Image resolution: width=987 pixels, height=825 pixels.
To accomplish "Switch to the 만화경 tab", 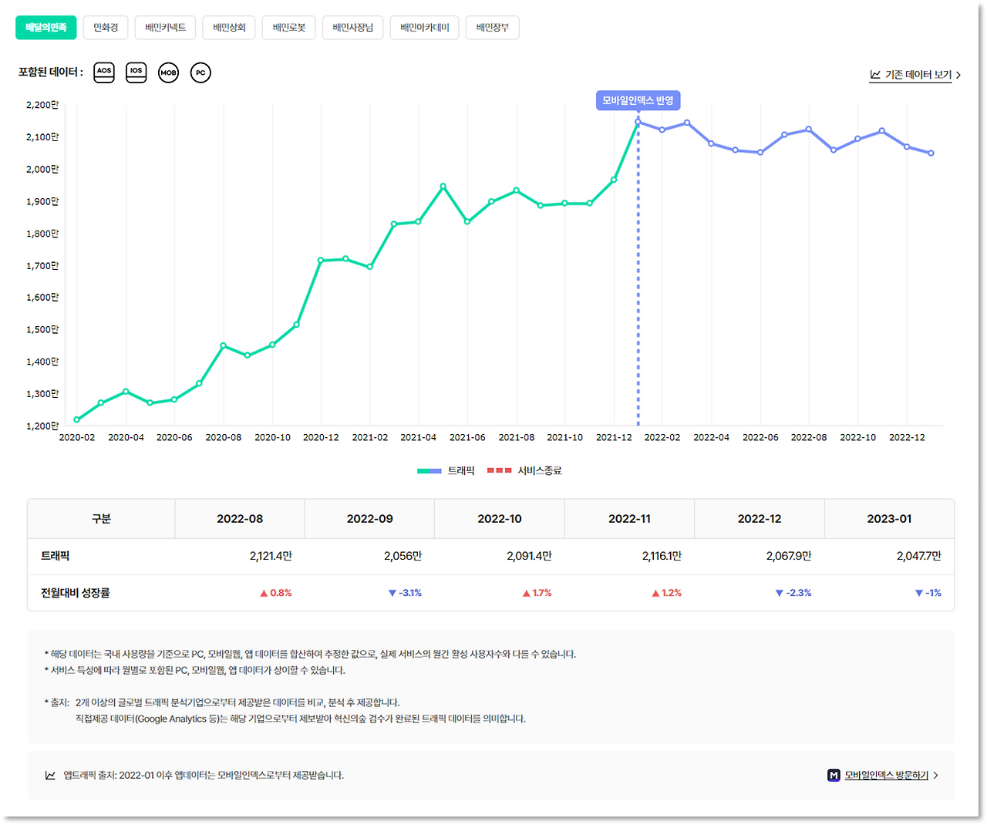I will 106,28.
